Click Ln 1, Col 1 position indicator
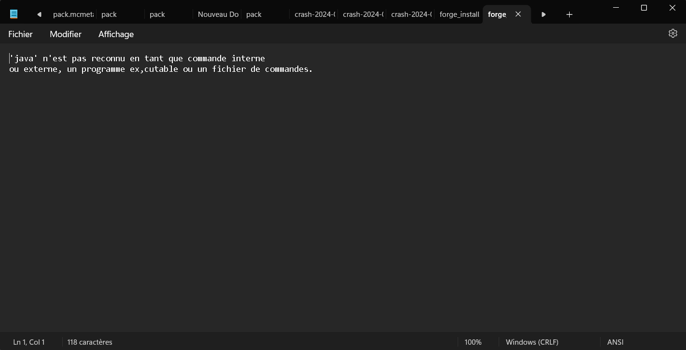This screenshot has width=686, height=350. pos(29,342)
